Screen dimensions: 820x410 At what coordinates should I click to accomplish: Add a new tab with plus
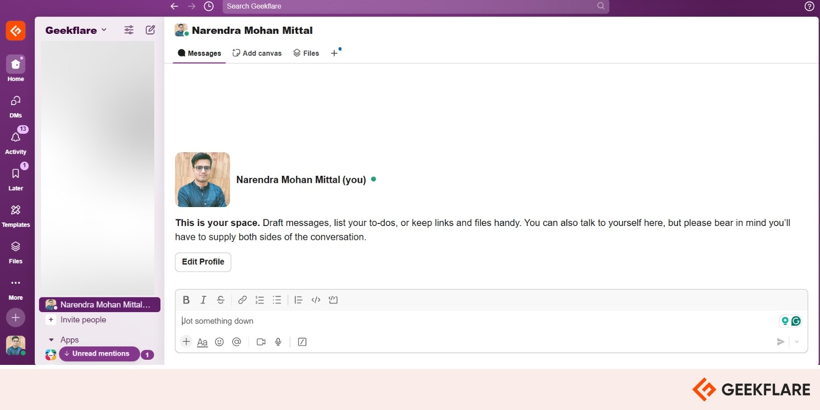tap(334, 53)
